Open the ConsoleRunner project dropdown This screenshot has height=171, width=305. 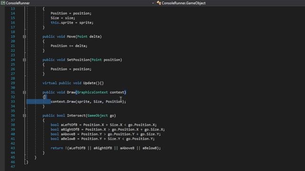(x=78, y=3)
